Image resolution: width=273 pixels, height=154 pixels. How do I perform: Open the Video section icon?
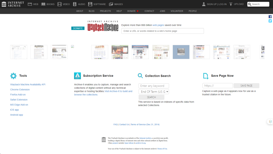coord(59,4)
